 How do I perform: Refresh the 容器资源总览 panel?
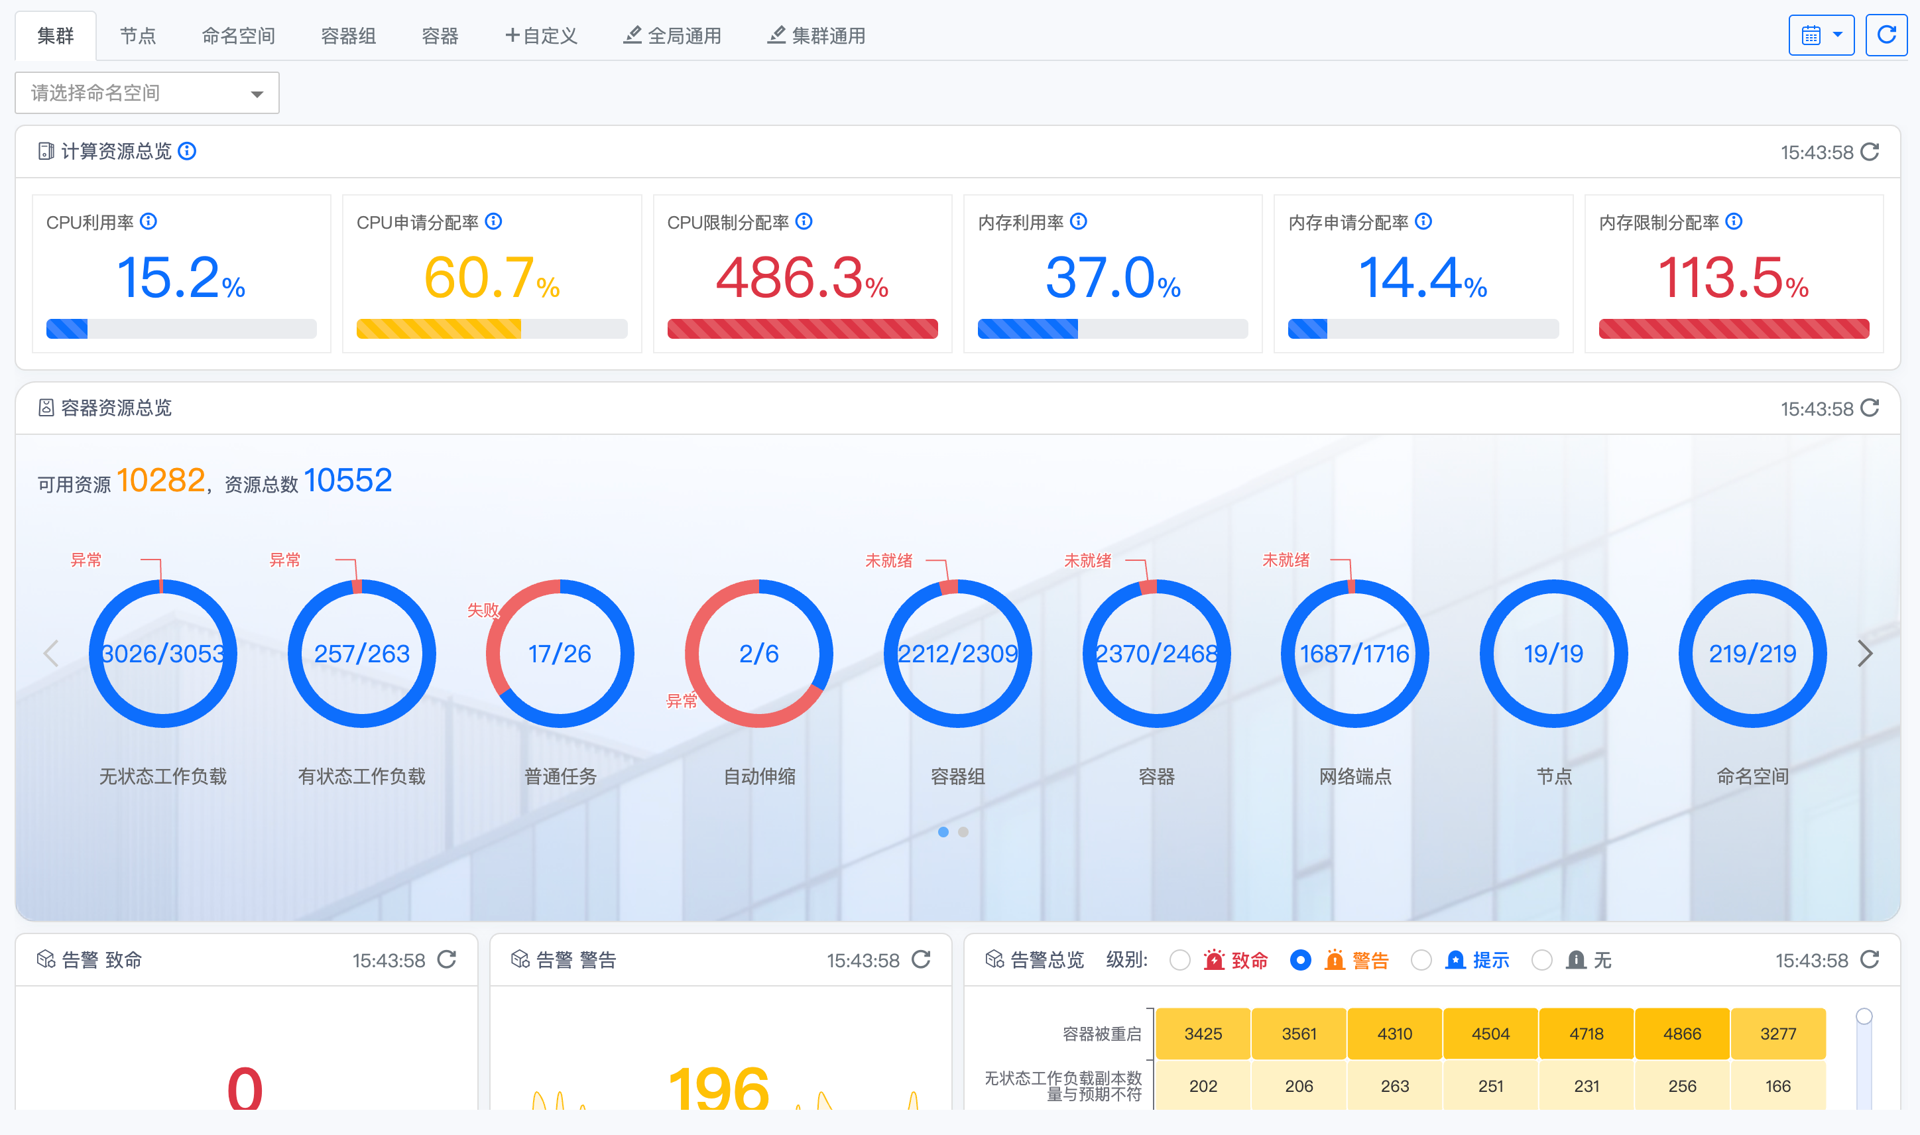tap(1870, 408)
